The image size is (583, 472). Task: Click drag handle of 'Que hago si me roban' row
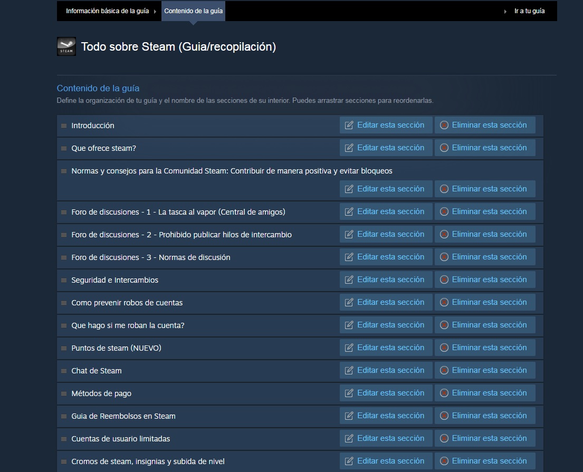tap(64, 325)
